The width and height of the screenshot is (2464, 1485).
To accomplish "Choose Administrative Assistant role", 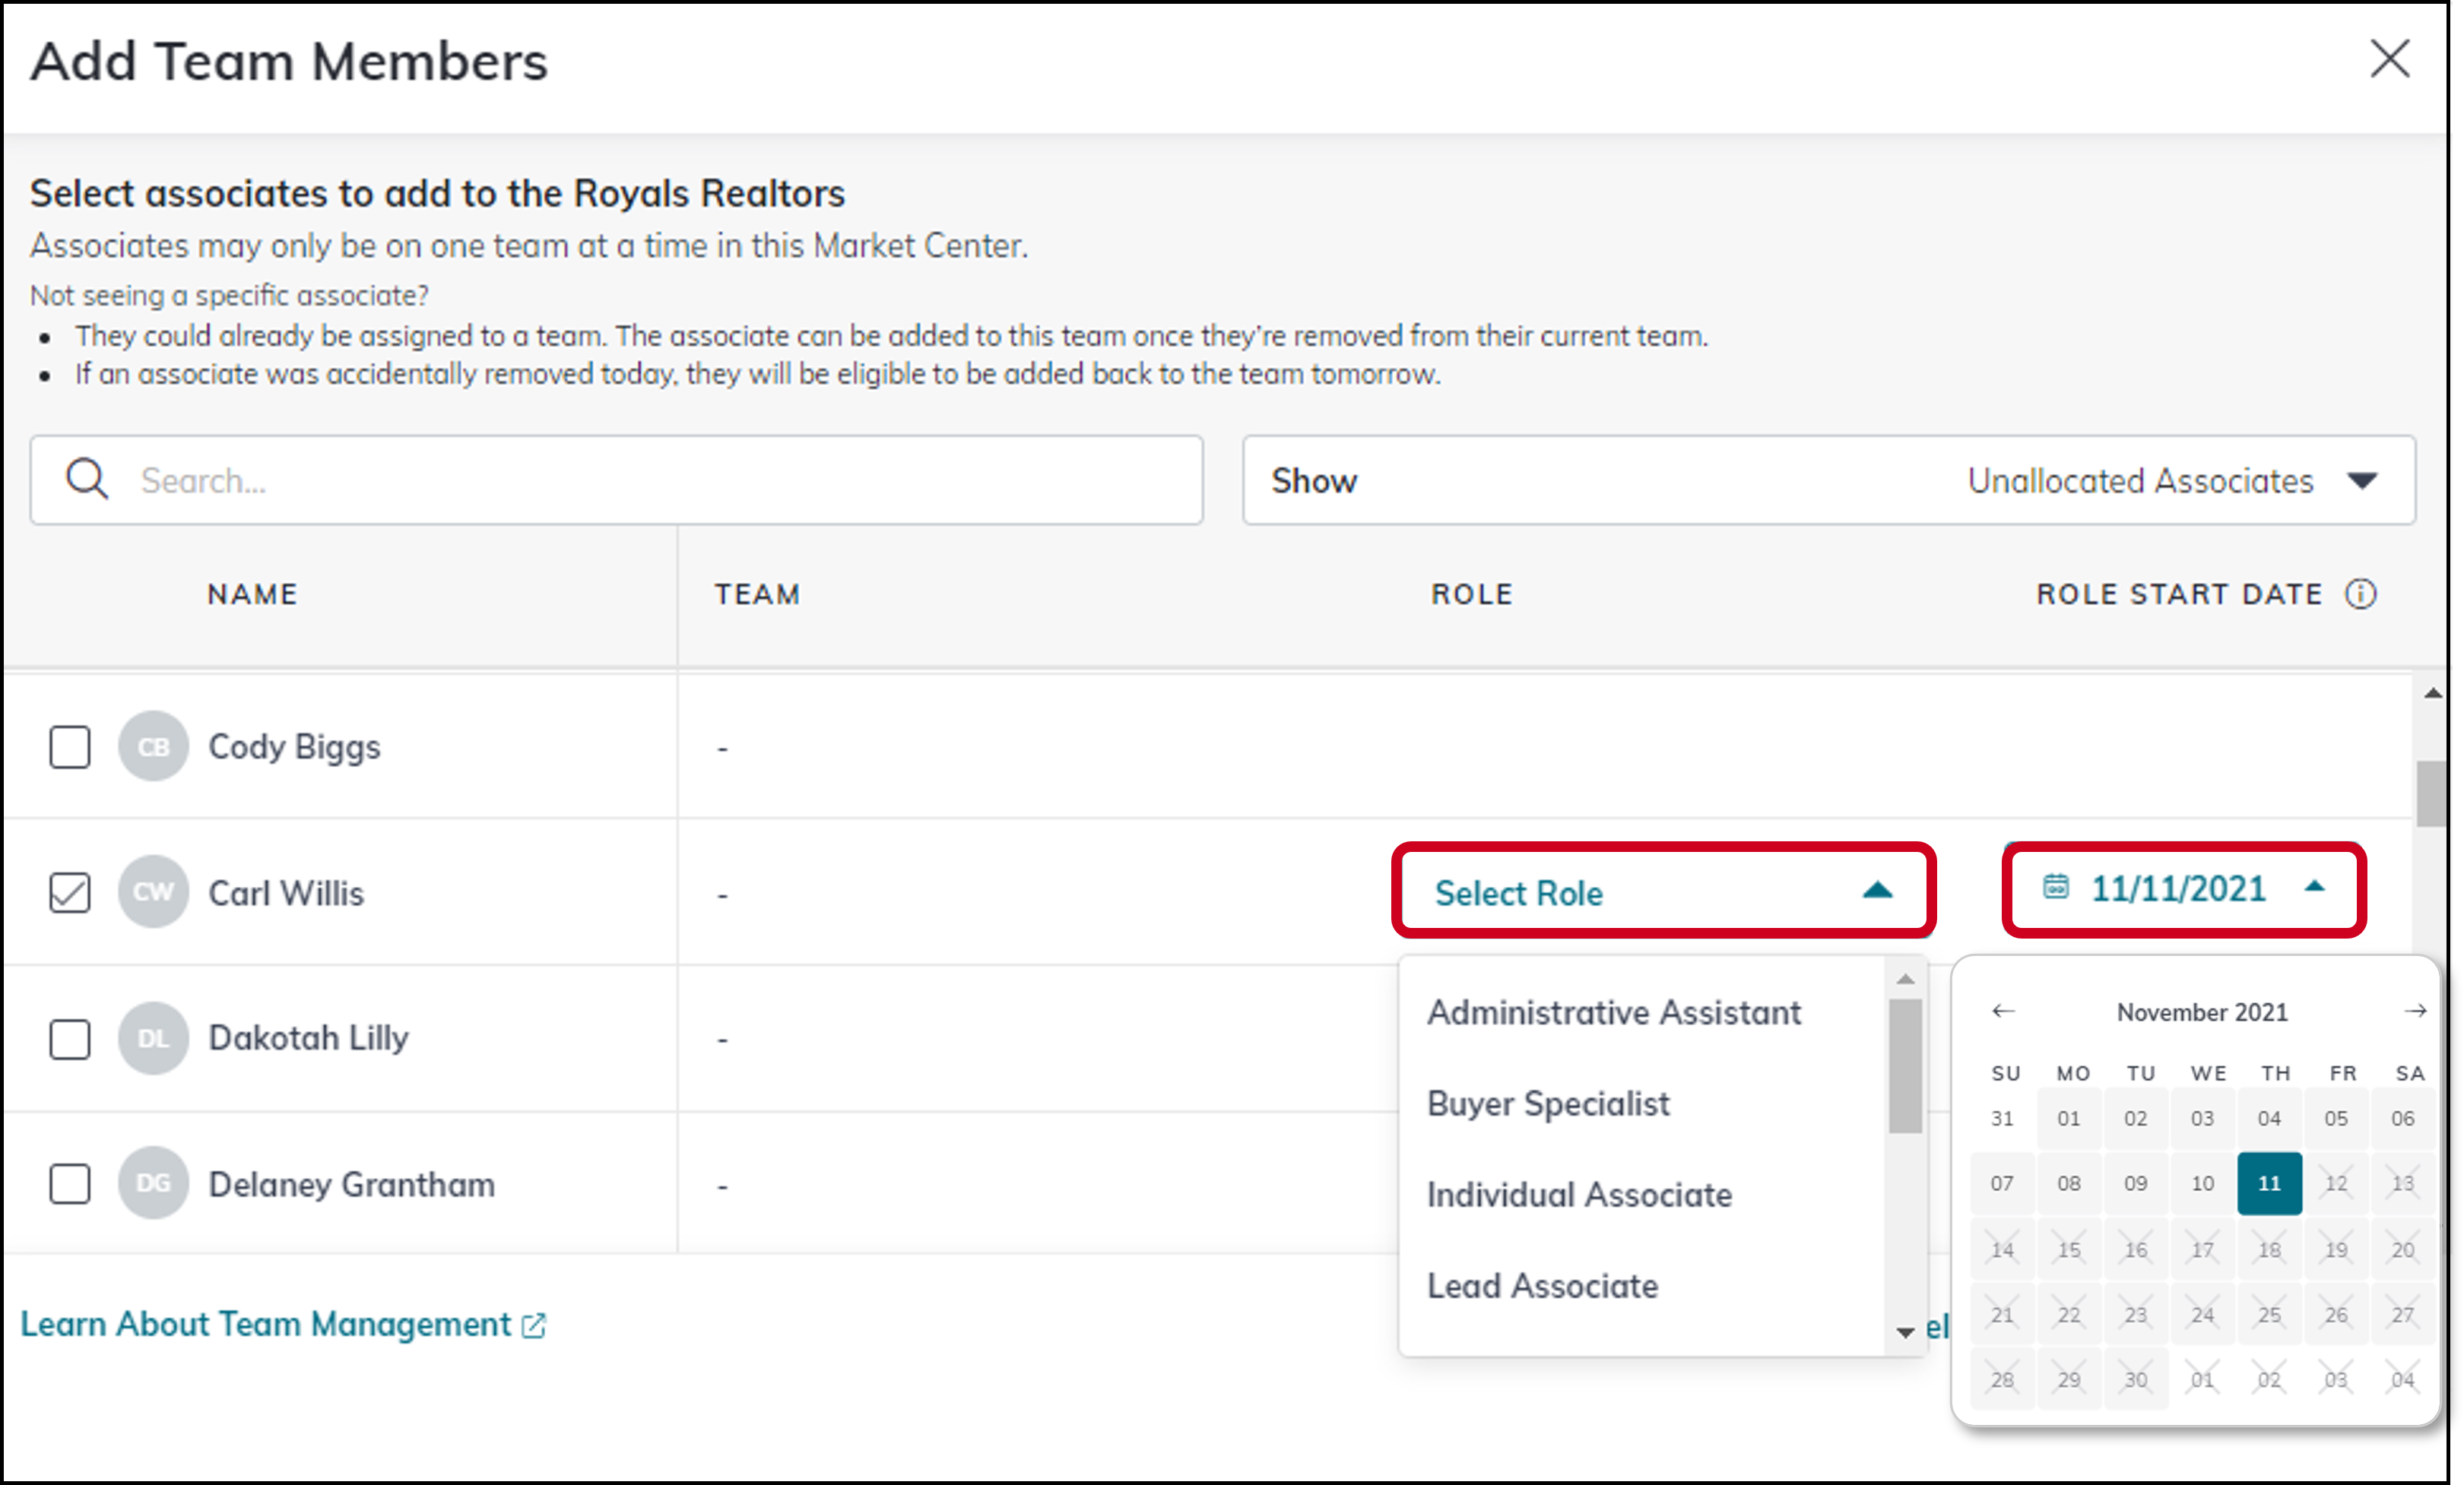I will click(x=1614, y=1012).
